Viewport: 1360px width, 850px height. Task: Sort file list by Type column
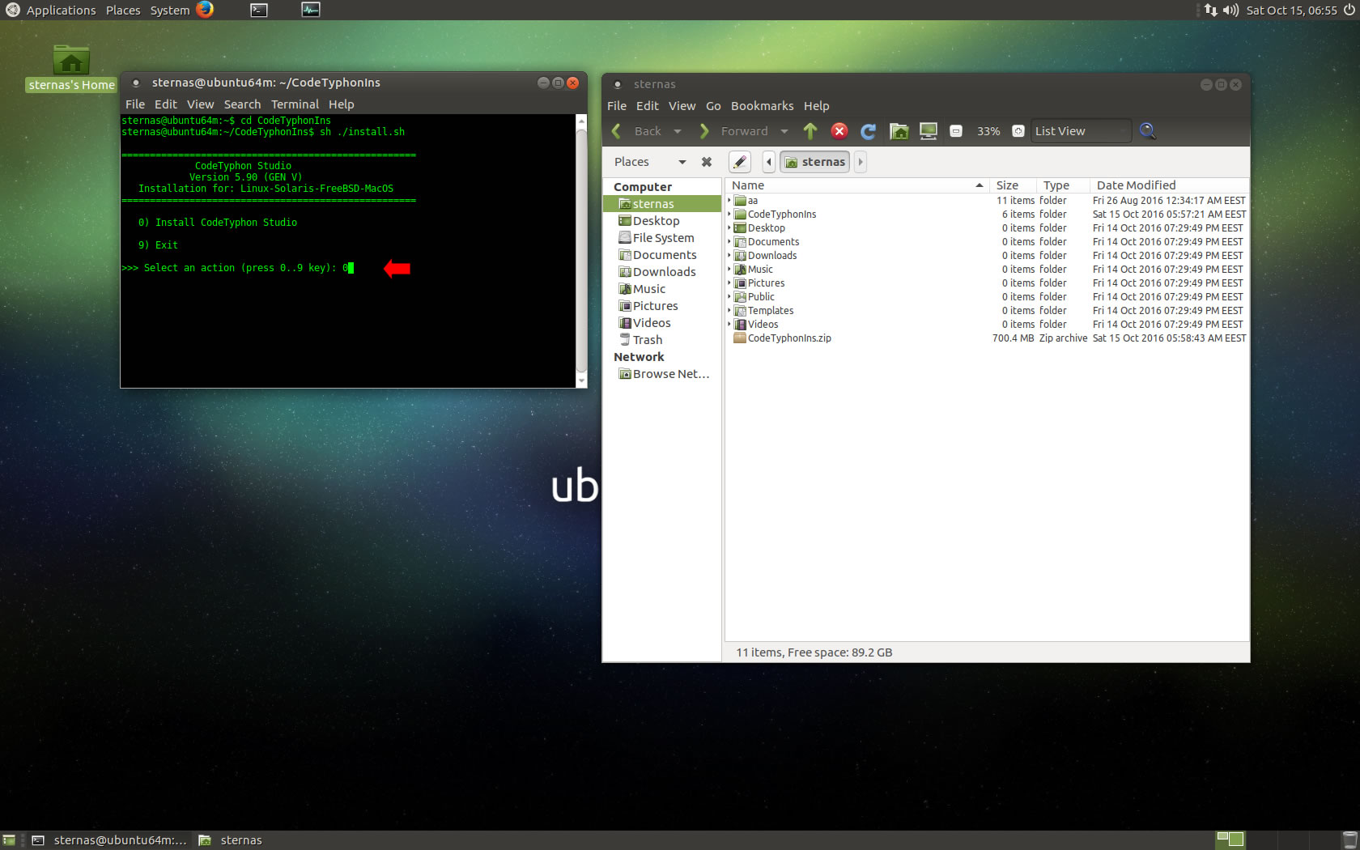[1063, 185]
